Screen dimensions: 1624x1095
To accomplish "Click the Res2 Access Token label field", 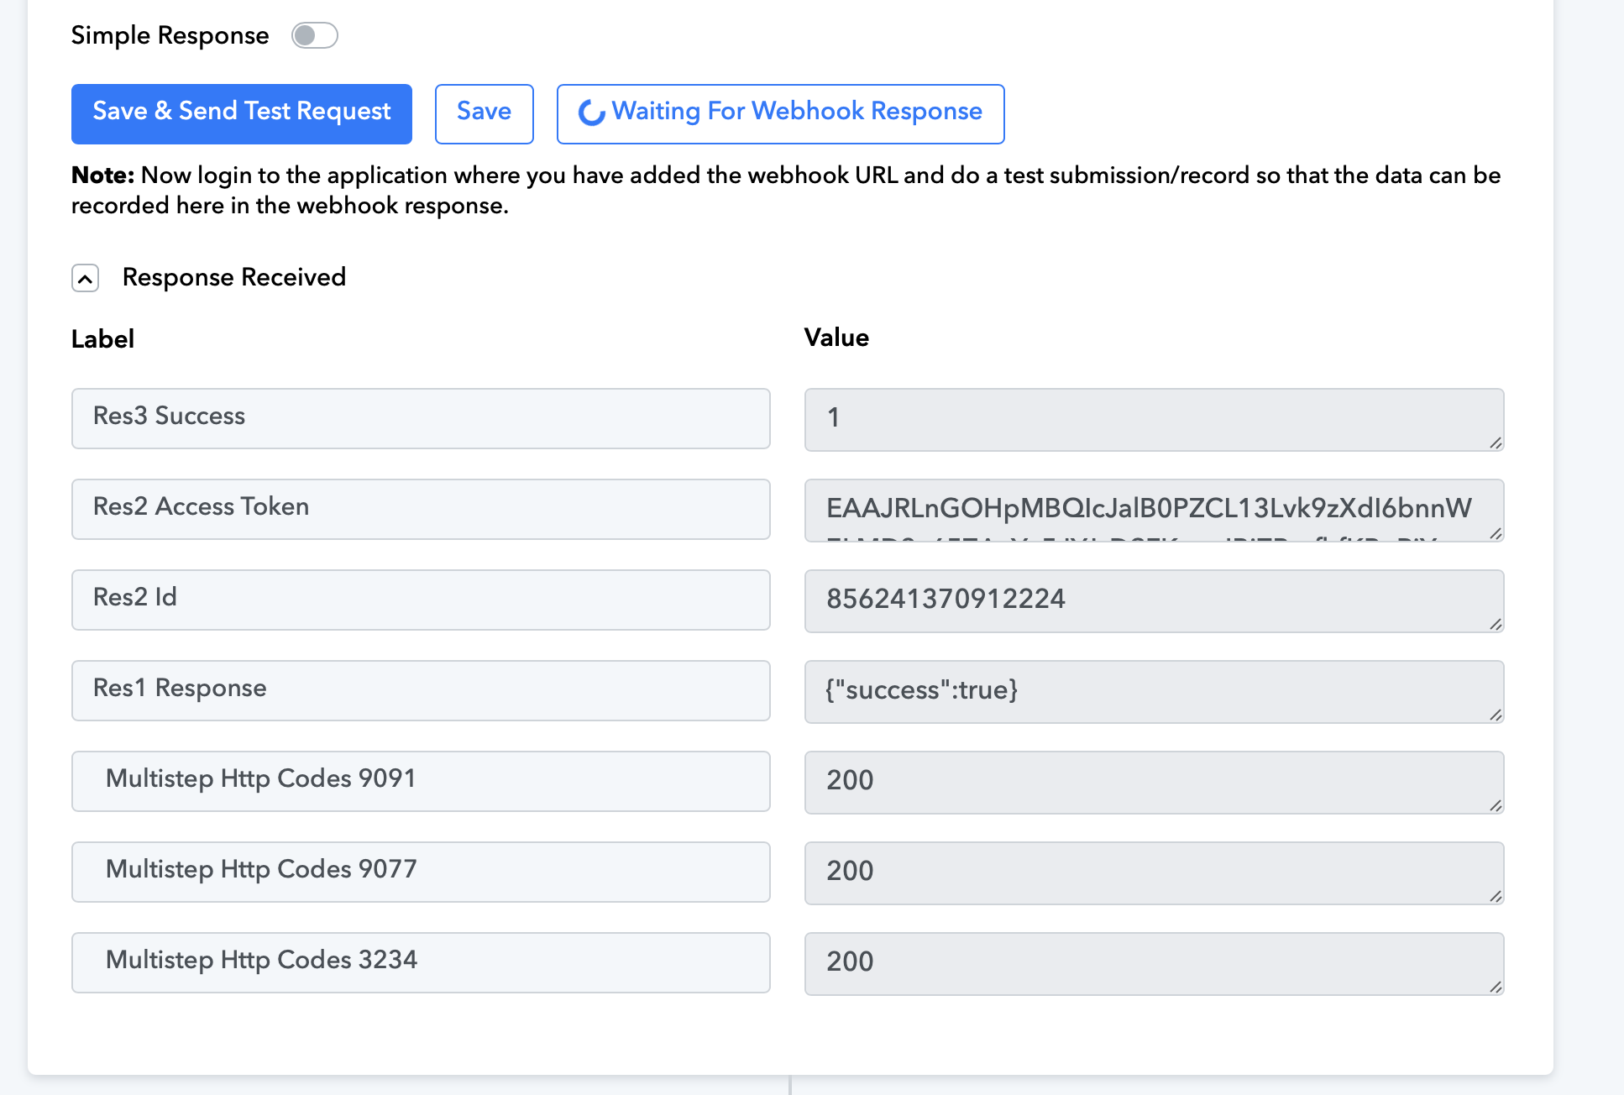I will click(420, 509).
